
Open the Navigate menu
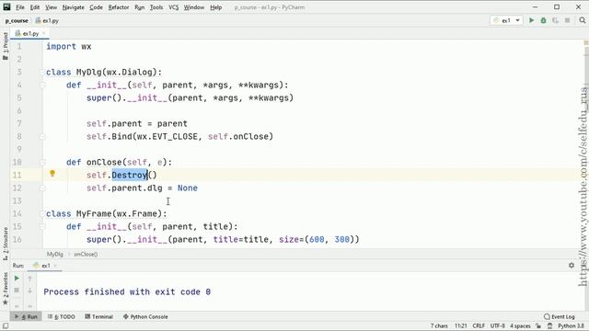74,7
